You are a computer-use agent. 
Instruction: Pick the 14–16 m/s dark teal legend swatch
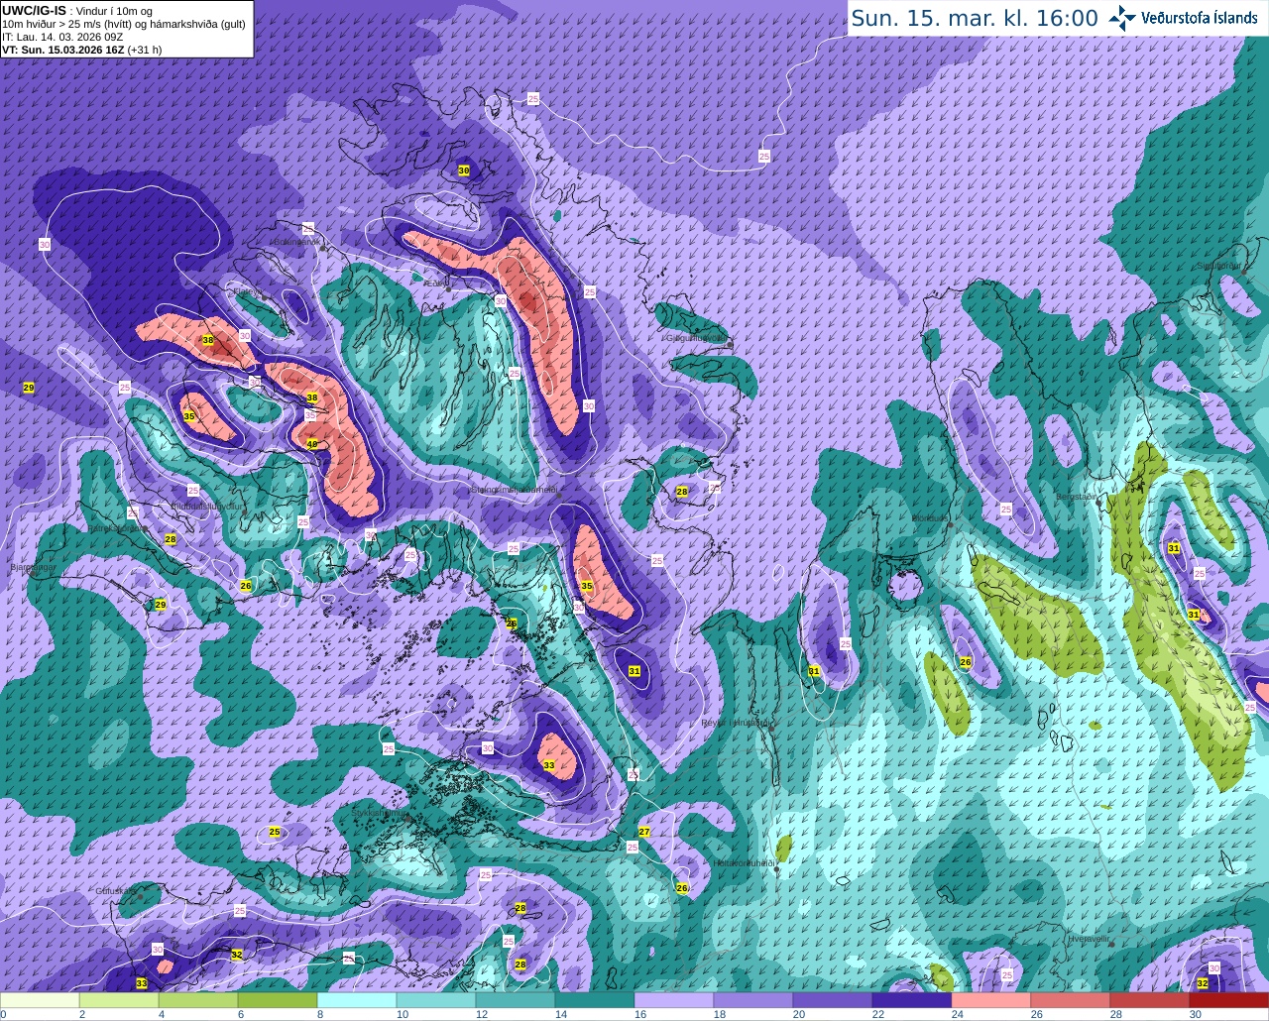(595, 1000)
